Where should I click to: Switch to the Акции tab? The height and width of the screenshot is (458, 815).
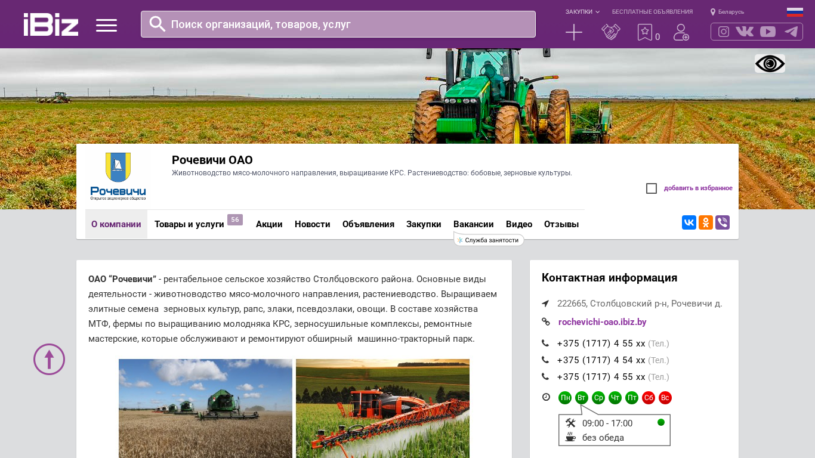point(269,224)
